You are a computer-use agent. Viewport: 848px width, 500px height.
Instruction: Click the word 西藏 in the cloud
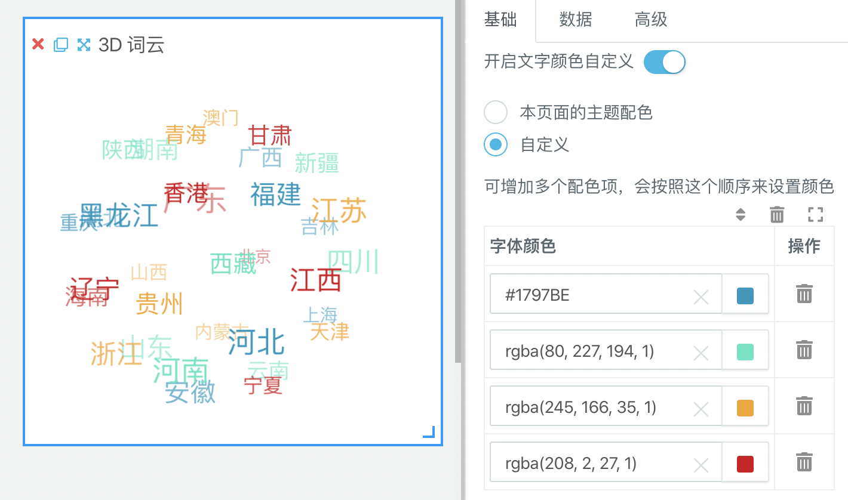point(233,264)
